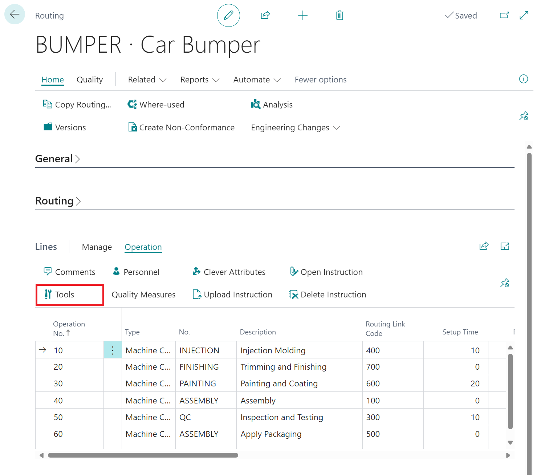Share the routing using the share icon
Image resolution: width=553 pixels, height=475 pixels.
click(265, 15)
